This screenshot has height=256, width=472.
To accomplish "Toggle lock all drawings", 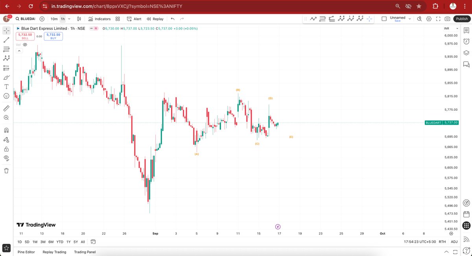I will click(x=6, y=149).
